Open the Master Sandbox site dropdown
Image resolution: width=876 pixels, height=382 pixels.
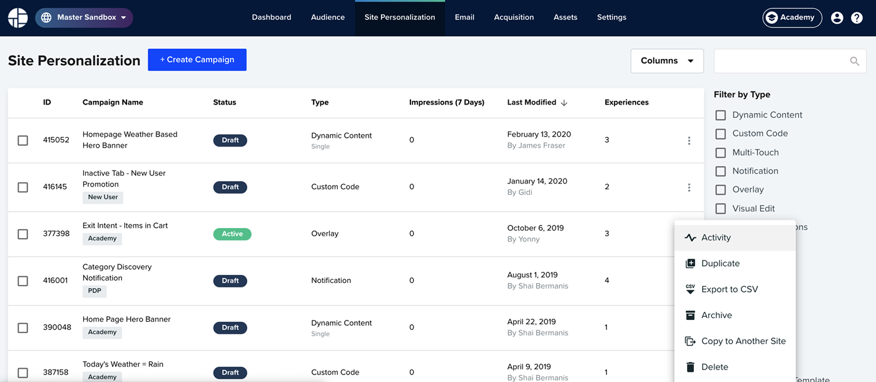84,18
